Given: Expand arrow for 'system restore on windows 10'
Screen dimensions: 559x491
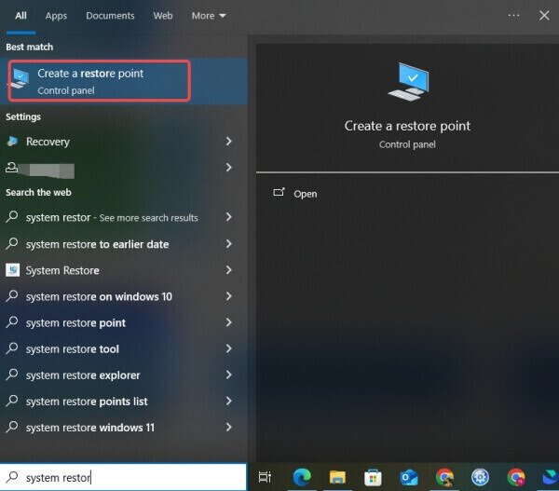Looking at the screenshot, I should [229, 296].
